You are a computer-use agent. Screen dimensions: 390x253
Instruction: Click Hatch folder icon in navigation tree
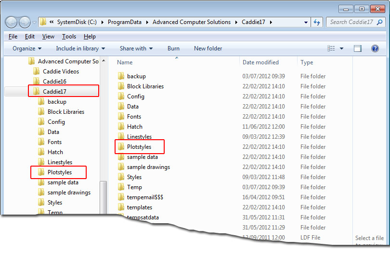tap(41, 152)
